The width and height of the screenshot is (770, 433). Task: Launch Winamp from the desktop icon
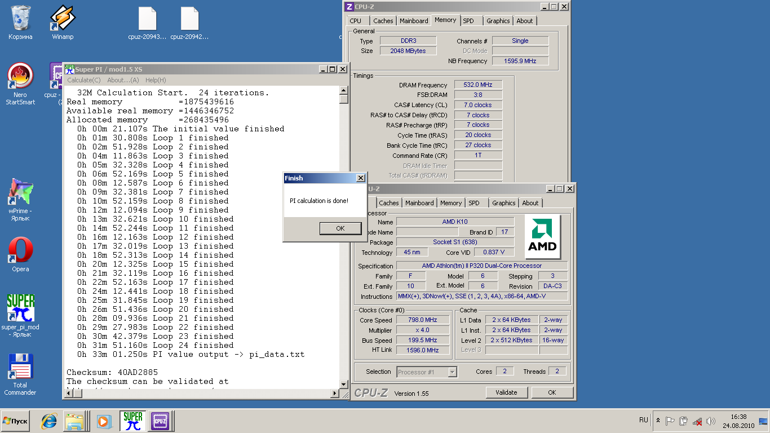point(63,23)
